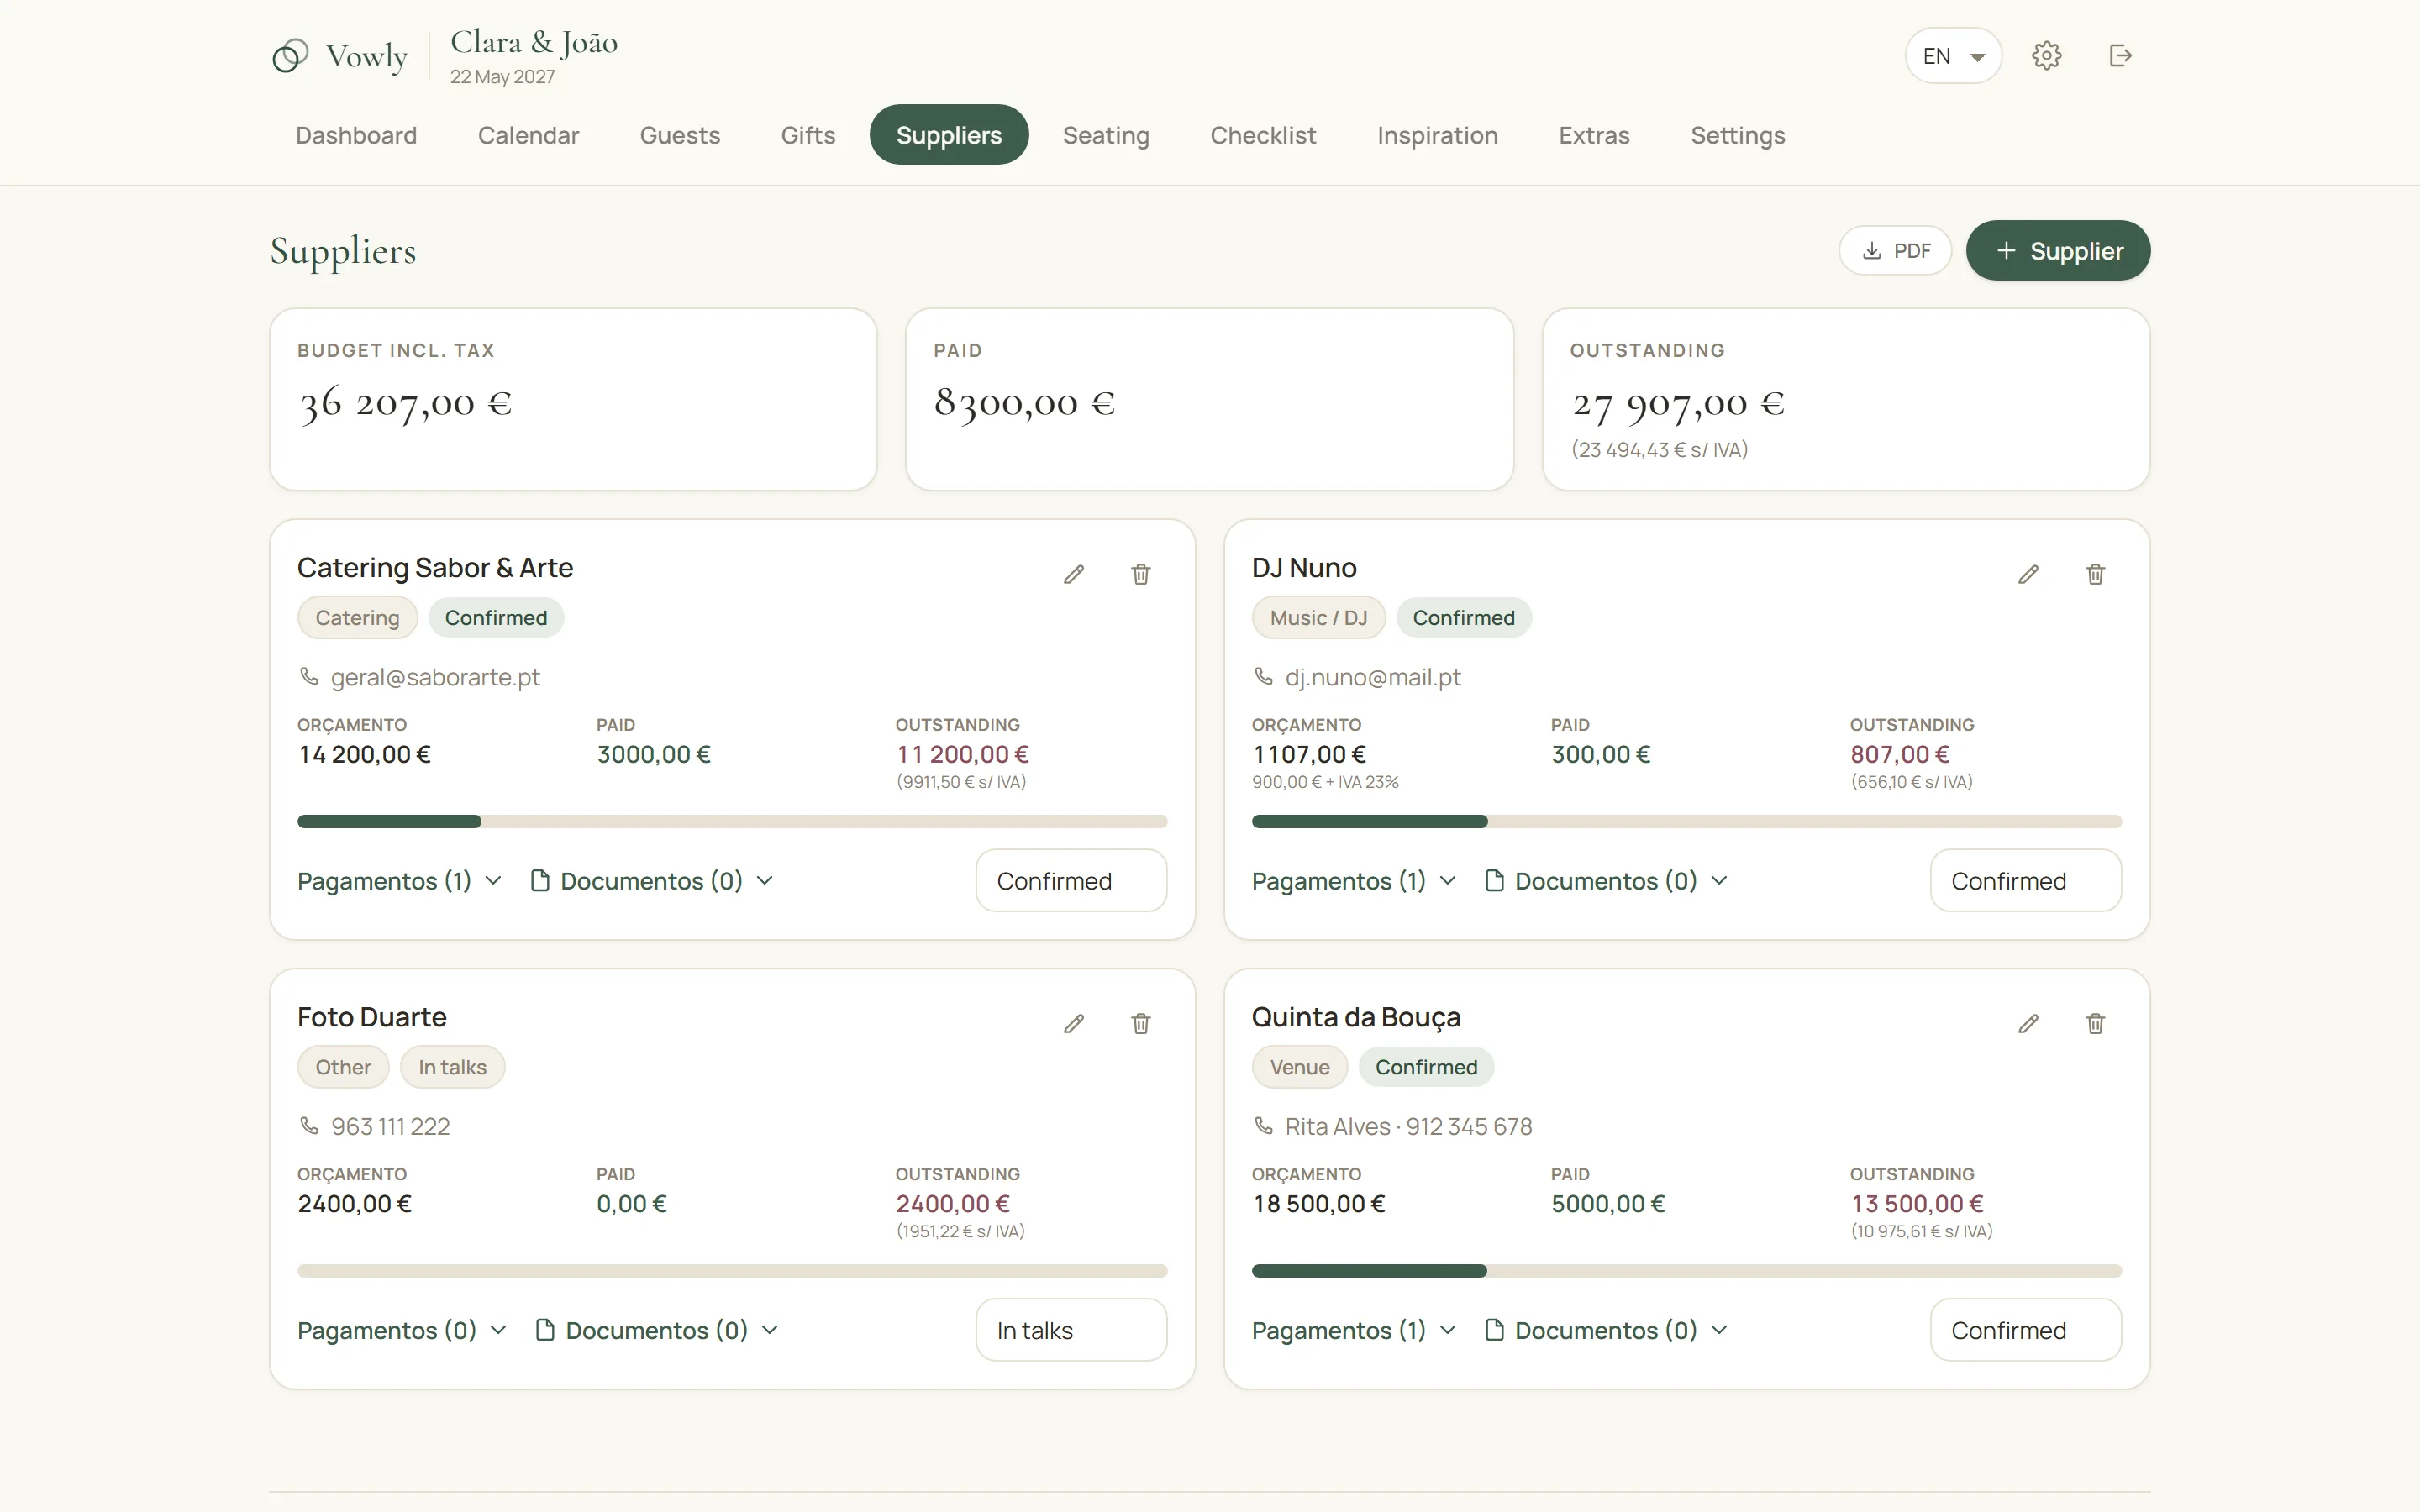This screenshot has height=1512, width=2420.
Task: Open In talks status selector on Foto Duarte
Action: coord(1071,1330)
